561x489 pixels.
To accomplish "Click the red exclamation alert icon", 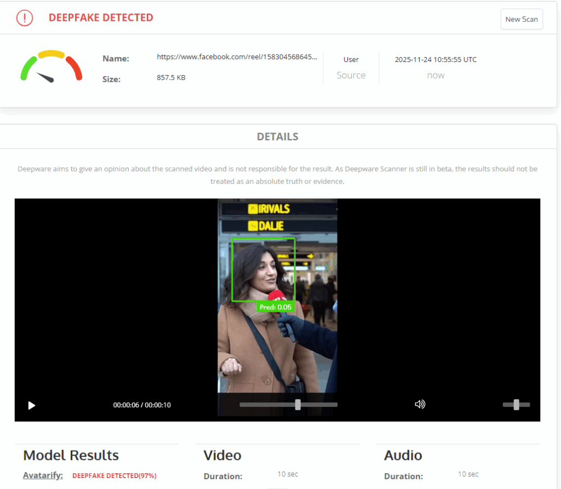I will (25, 18).
